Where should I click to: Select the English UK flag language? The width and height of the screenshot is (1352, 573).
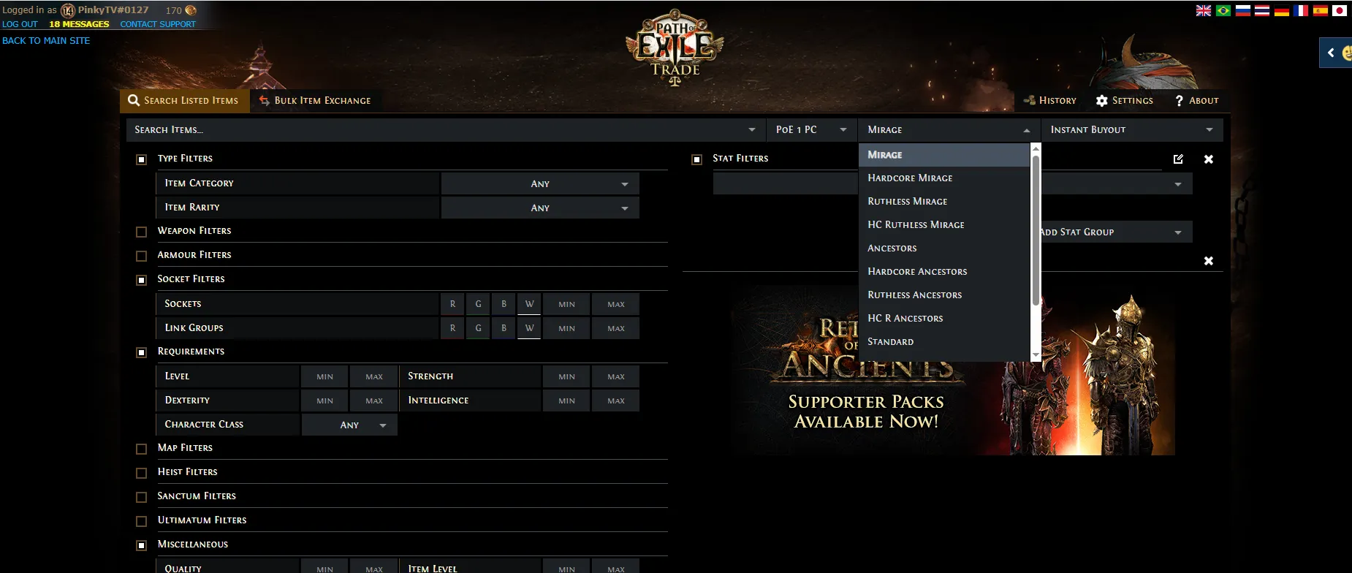click(1203, 11)
